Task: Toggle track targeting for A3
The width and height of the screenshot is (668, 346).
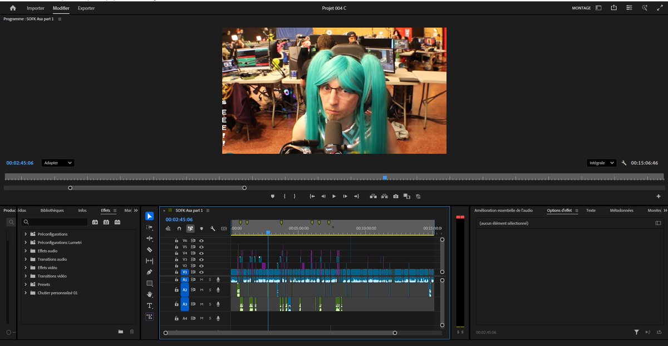Action: coord(185,304)
